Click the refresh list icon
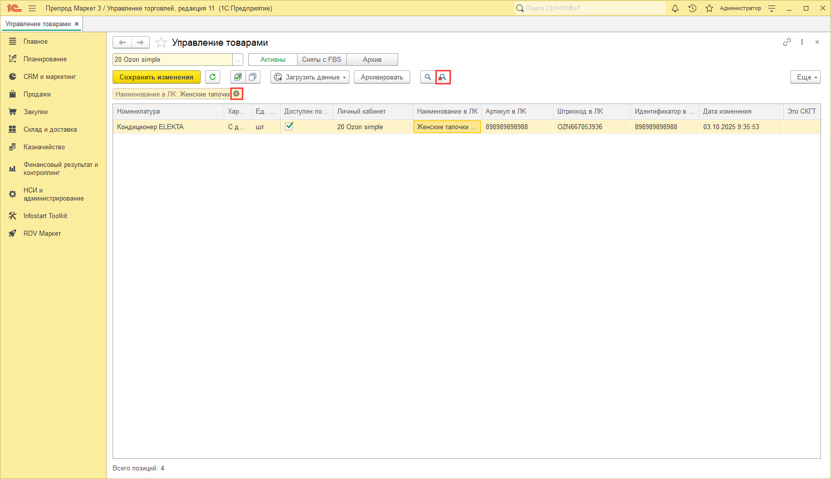This screenshot has width=831, height=479. click(x=213, y=77)
